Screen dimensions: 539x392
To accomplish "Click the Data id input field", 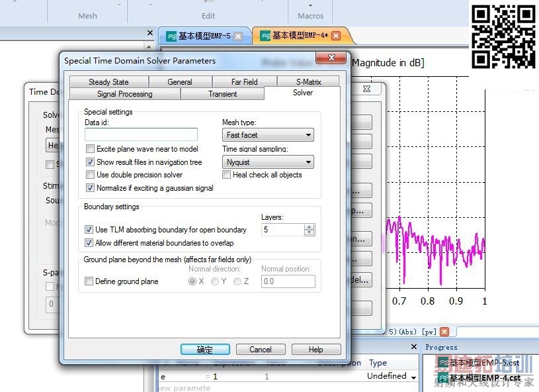I will pyautogui.click(x=141, y=134).
